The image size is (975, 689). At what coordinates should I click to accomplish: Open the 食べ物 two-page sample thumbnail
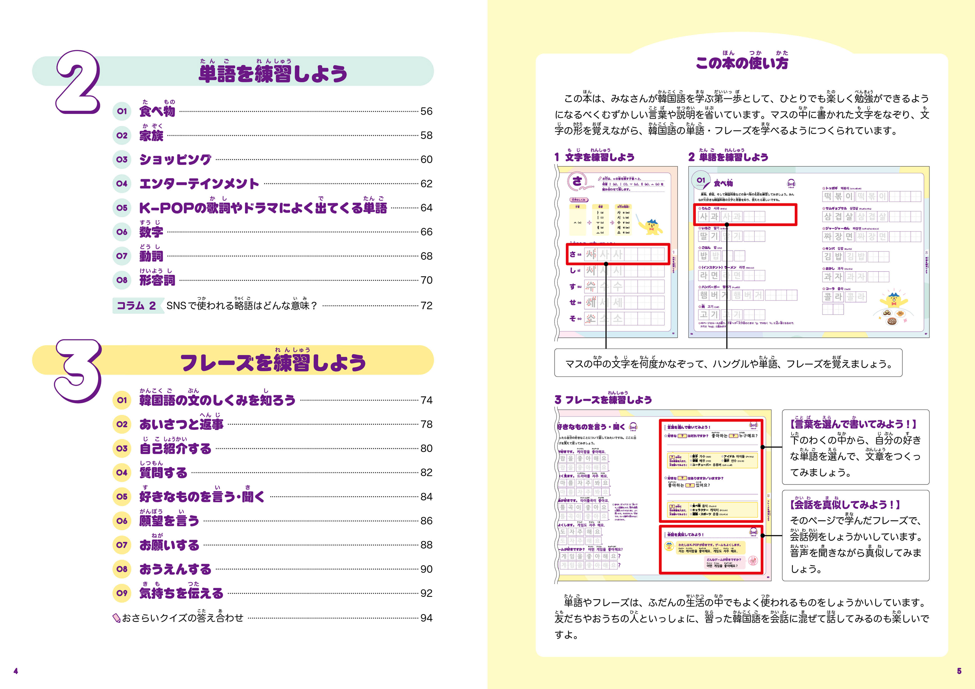click(808, 252)
